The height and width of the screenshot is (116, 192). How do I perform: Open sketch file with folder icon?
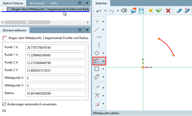tap(133, 10)
